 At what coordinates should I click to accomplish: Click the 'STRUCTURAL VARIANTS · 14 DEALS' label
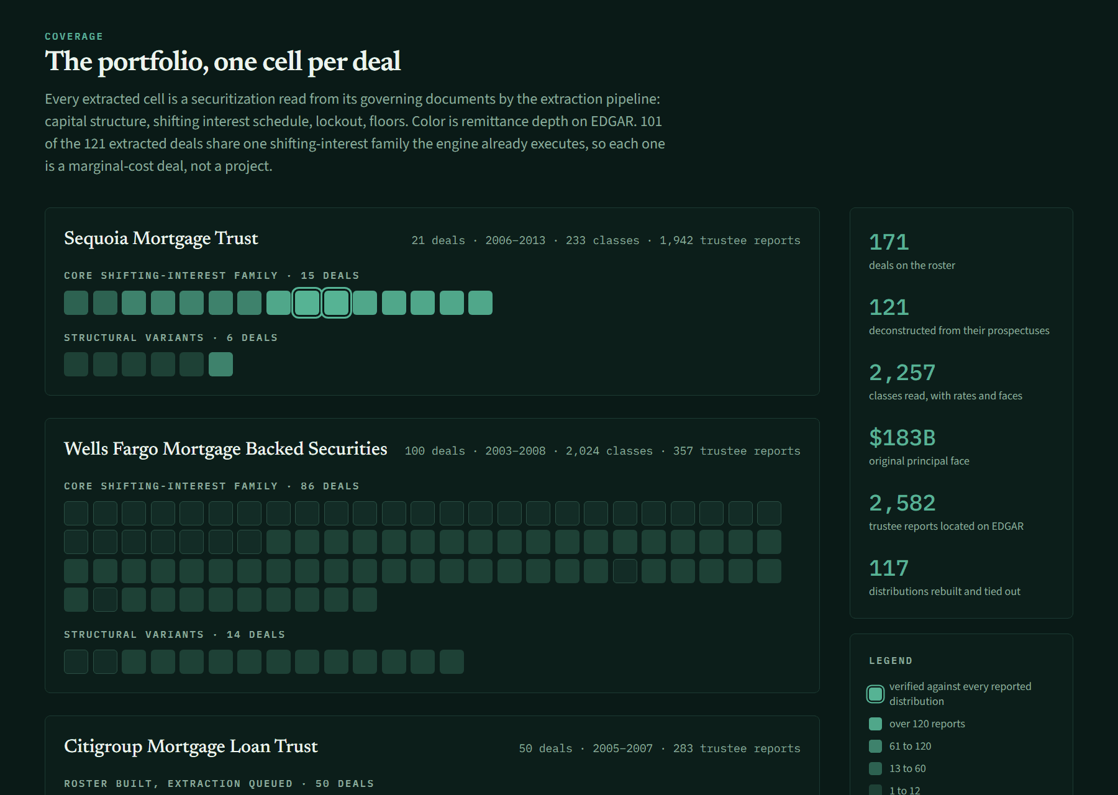pyautogui.click(x=175, y=635)
